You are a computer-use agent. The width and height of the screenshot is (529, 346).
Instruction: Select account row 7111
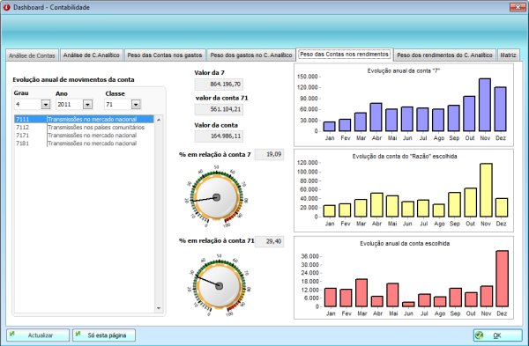(x=84, y=119)
